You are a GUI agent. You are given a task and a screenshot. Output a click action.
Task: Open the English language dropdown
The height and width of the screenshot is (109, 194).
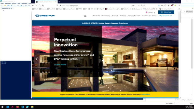[x=150, y=12]
